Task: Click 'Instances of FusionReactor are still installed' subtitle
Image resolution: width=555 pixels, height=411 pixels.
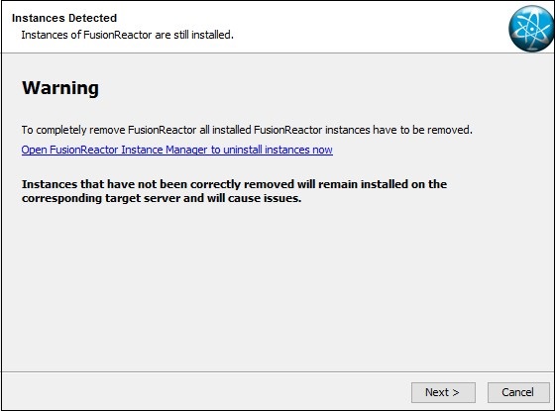Action: [128, 35]
